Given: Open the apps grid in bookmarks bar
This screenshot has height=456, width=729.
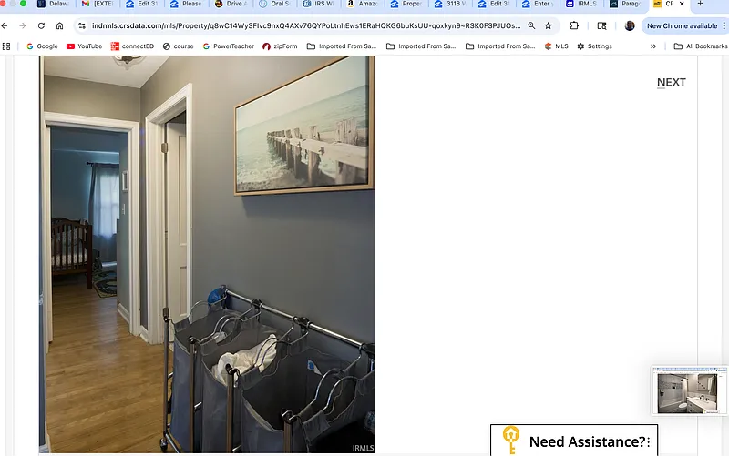Looking at the screenshot, I should (x=6, y=46).
